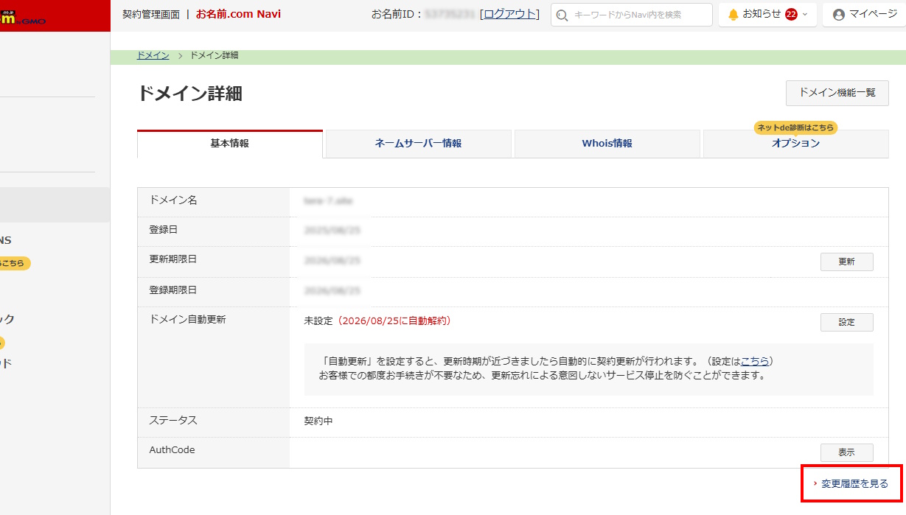Select the 基本情報 tab
The width and height of the screenshot is (906, 515).
[x=230, y=144]
